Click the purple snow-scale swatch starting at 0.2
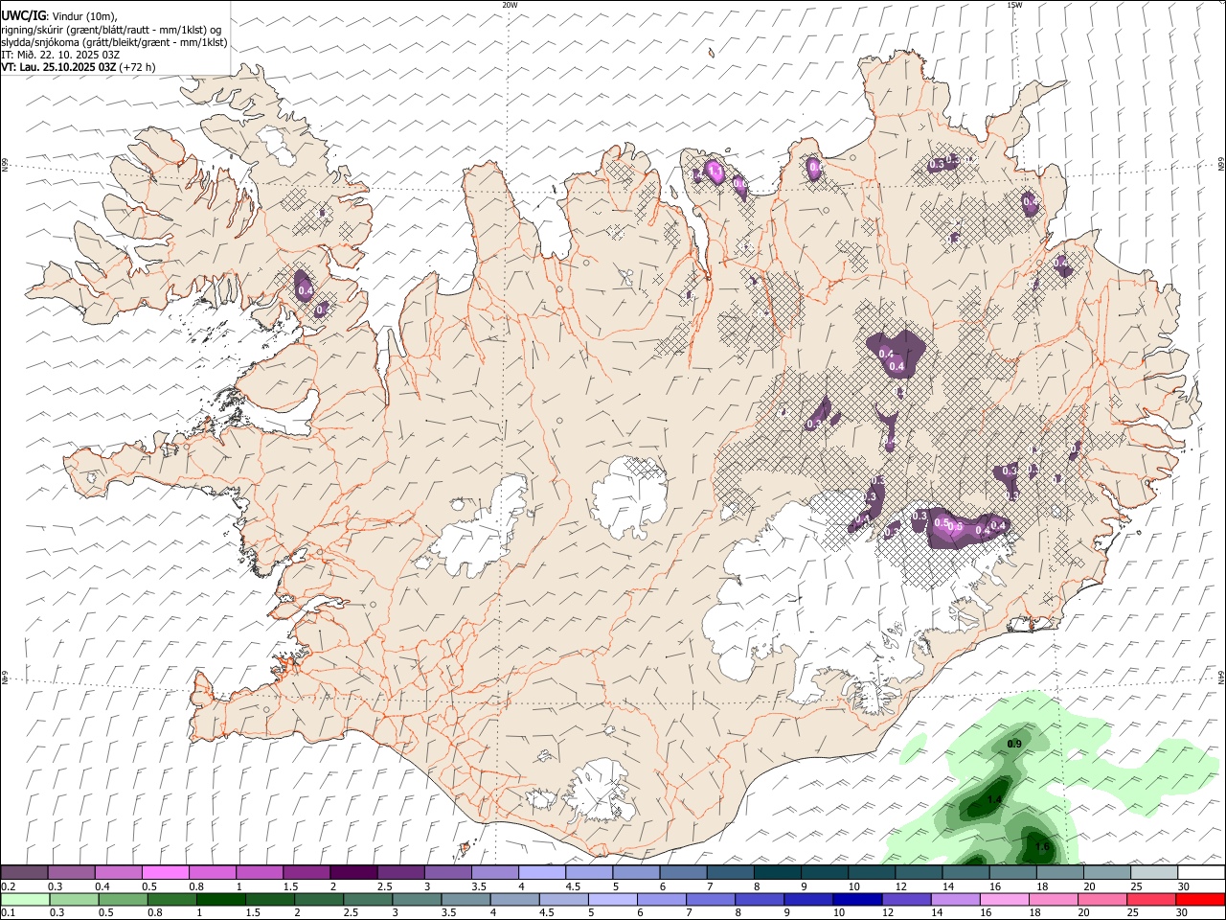Image resolution: width=1226 pixels, height=920 pixels. 24,873
